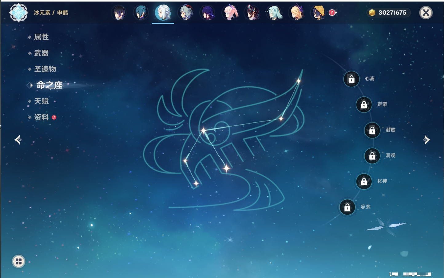
Task: Click the Mora balance 30271675
Action: pyautogui.click(x=389, y=13)
